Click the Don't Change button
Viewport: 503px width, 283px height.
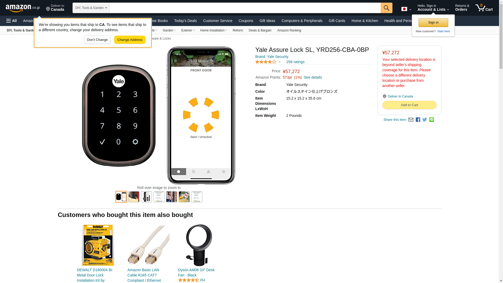[97, 40]
